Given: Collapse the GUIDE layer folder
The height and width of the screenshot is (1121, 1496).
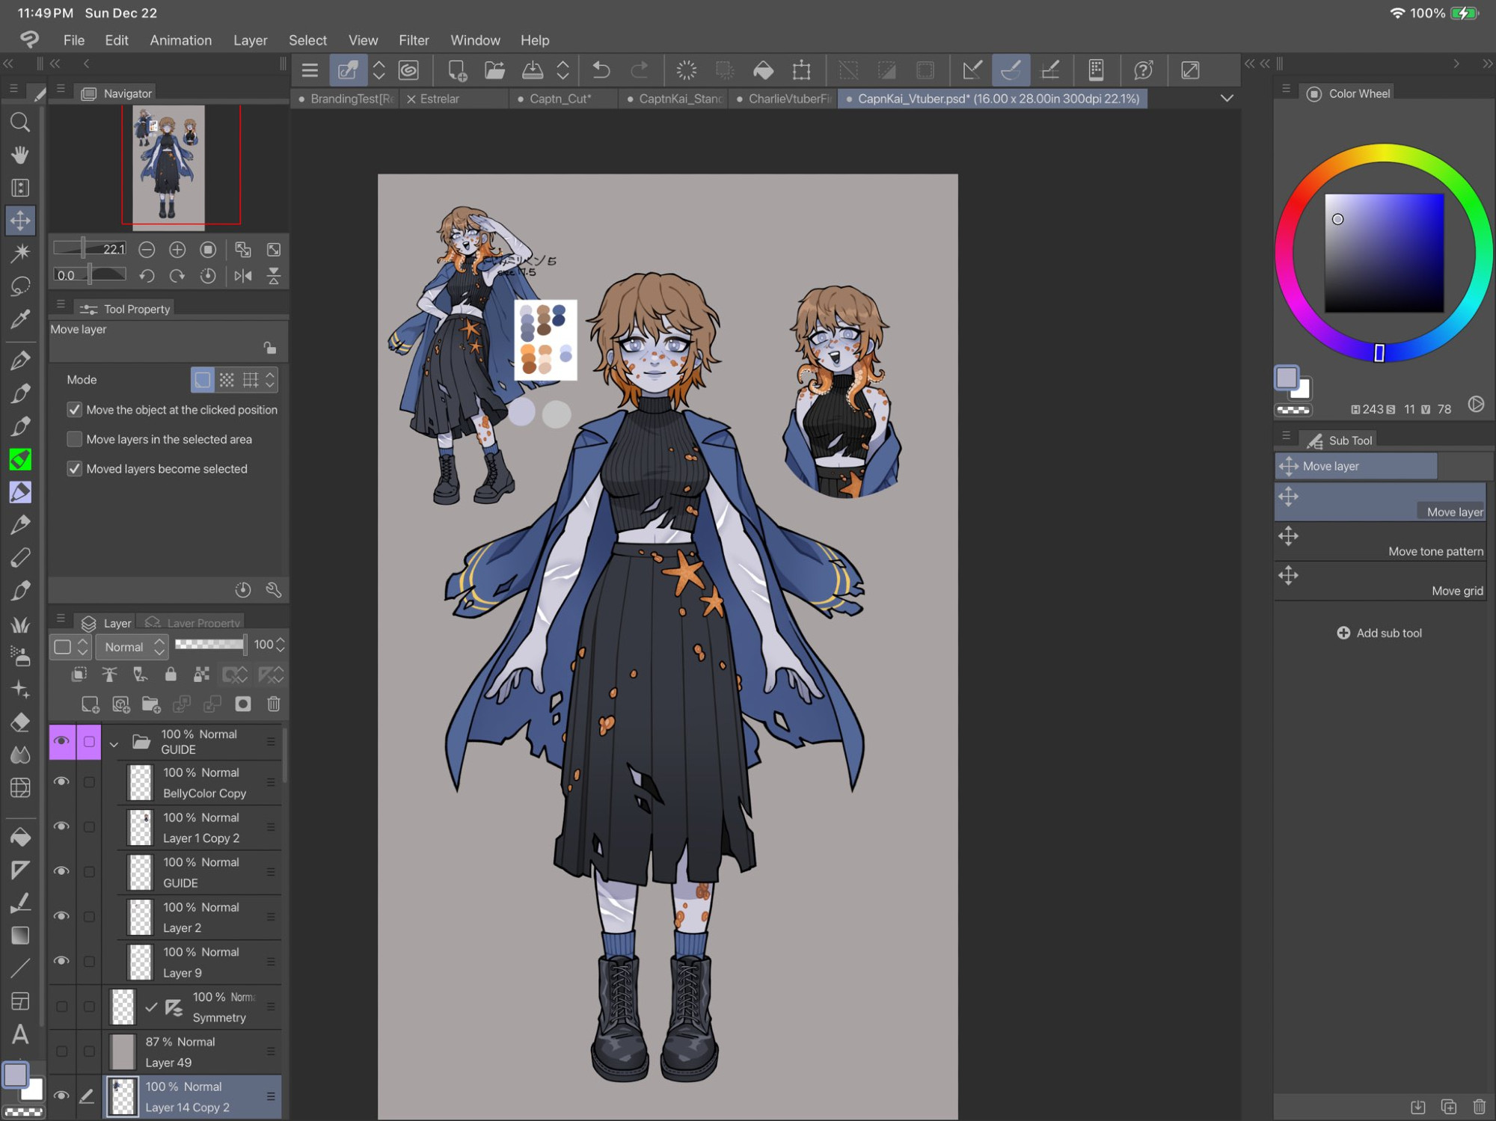Looking at the screenshot, I should tap(114, 743).
